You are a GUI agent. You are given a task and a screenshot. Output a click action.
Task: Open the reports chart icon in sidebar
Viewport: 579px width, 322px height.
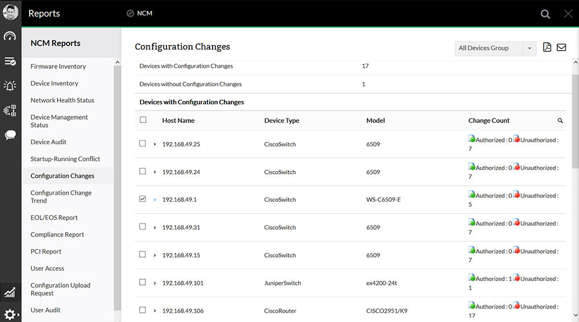(x=10, y=293)
